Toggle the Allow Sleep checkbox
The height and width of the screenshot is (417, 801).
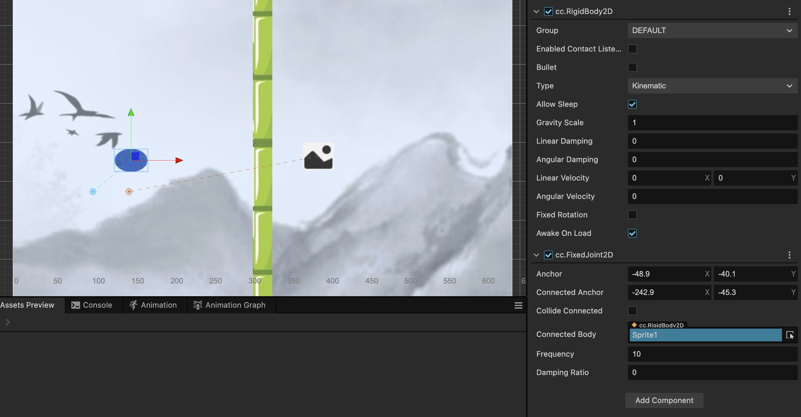click(x=632, y=104)
